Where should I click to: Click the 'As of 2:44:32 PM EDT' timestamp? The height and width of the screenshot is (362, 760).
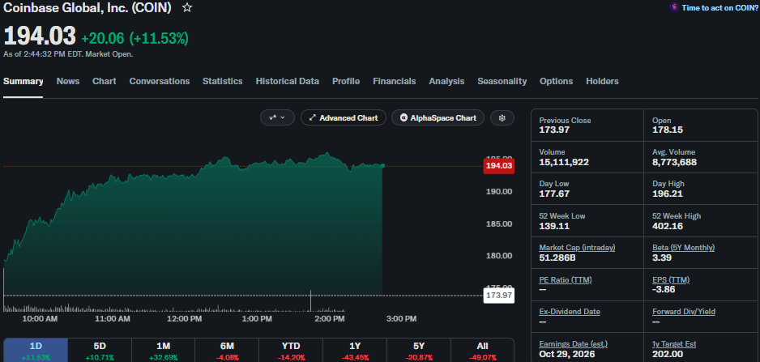68,54
